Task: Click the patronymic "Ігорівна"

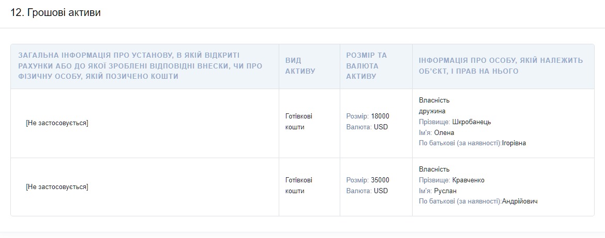Action: tap(513, 143)
